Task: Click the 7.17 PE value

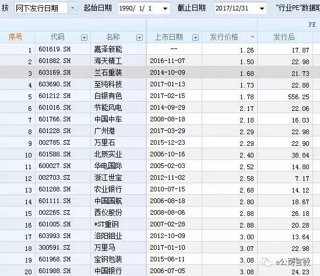Action: (x=303, y=179)
